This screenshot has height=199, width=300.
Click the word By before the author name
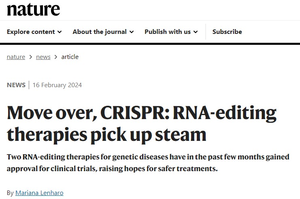(10, 193)
